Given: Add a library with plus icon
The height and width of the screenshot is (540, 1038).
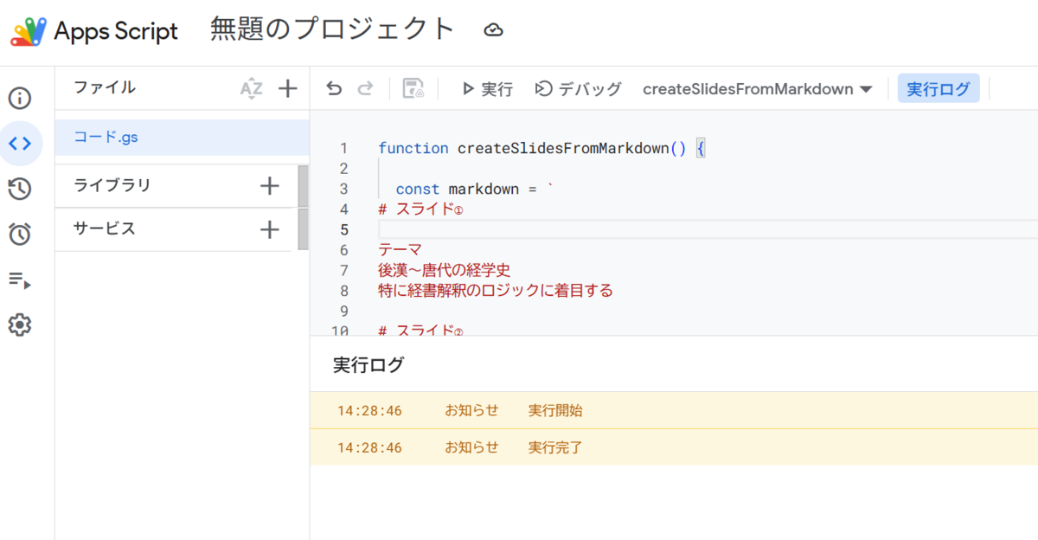Looking at the screenshot, I should click(x=270, y=185).
